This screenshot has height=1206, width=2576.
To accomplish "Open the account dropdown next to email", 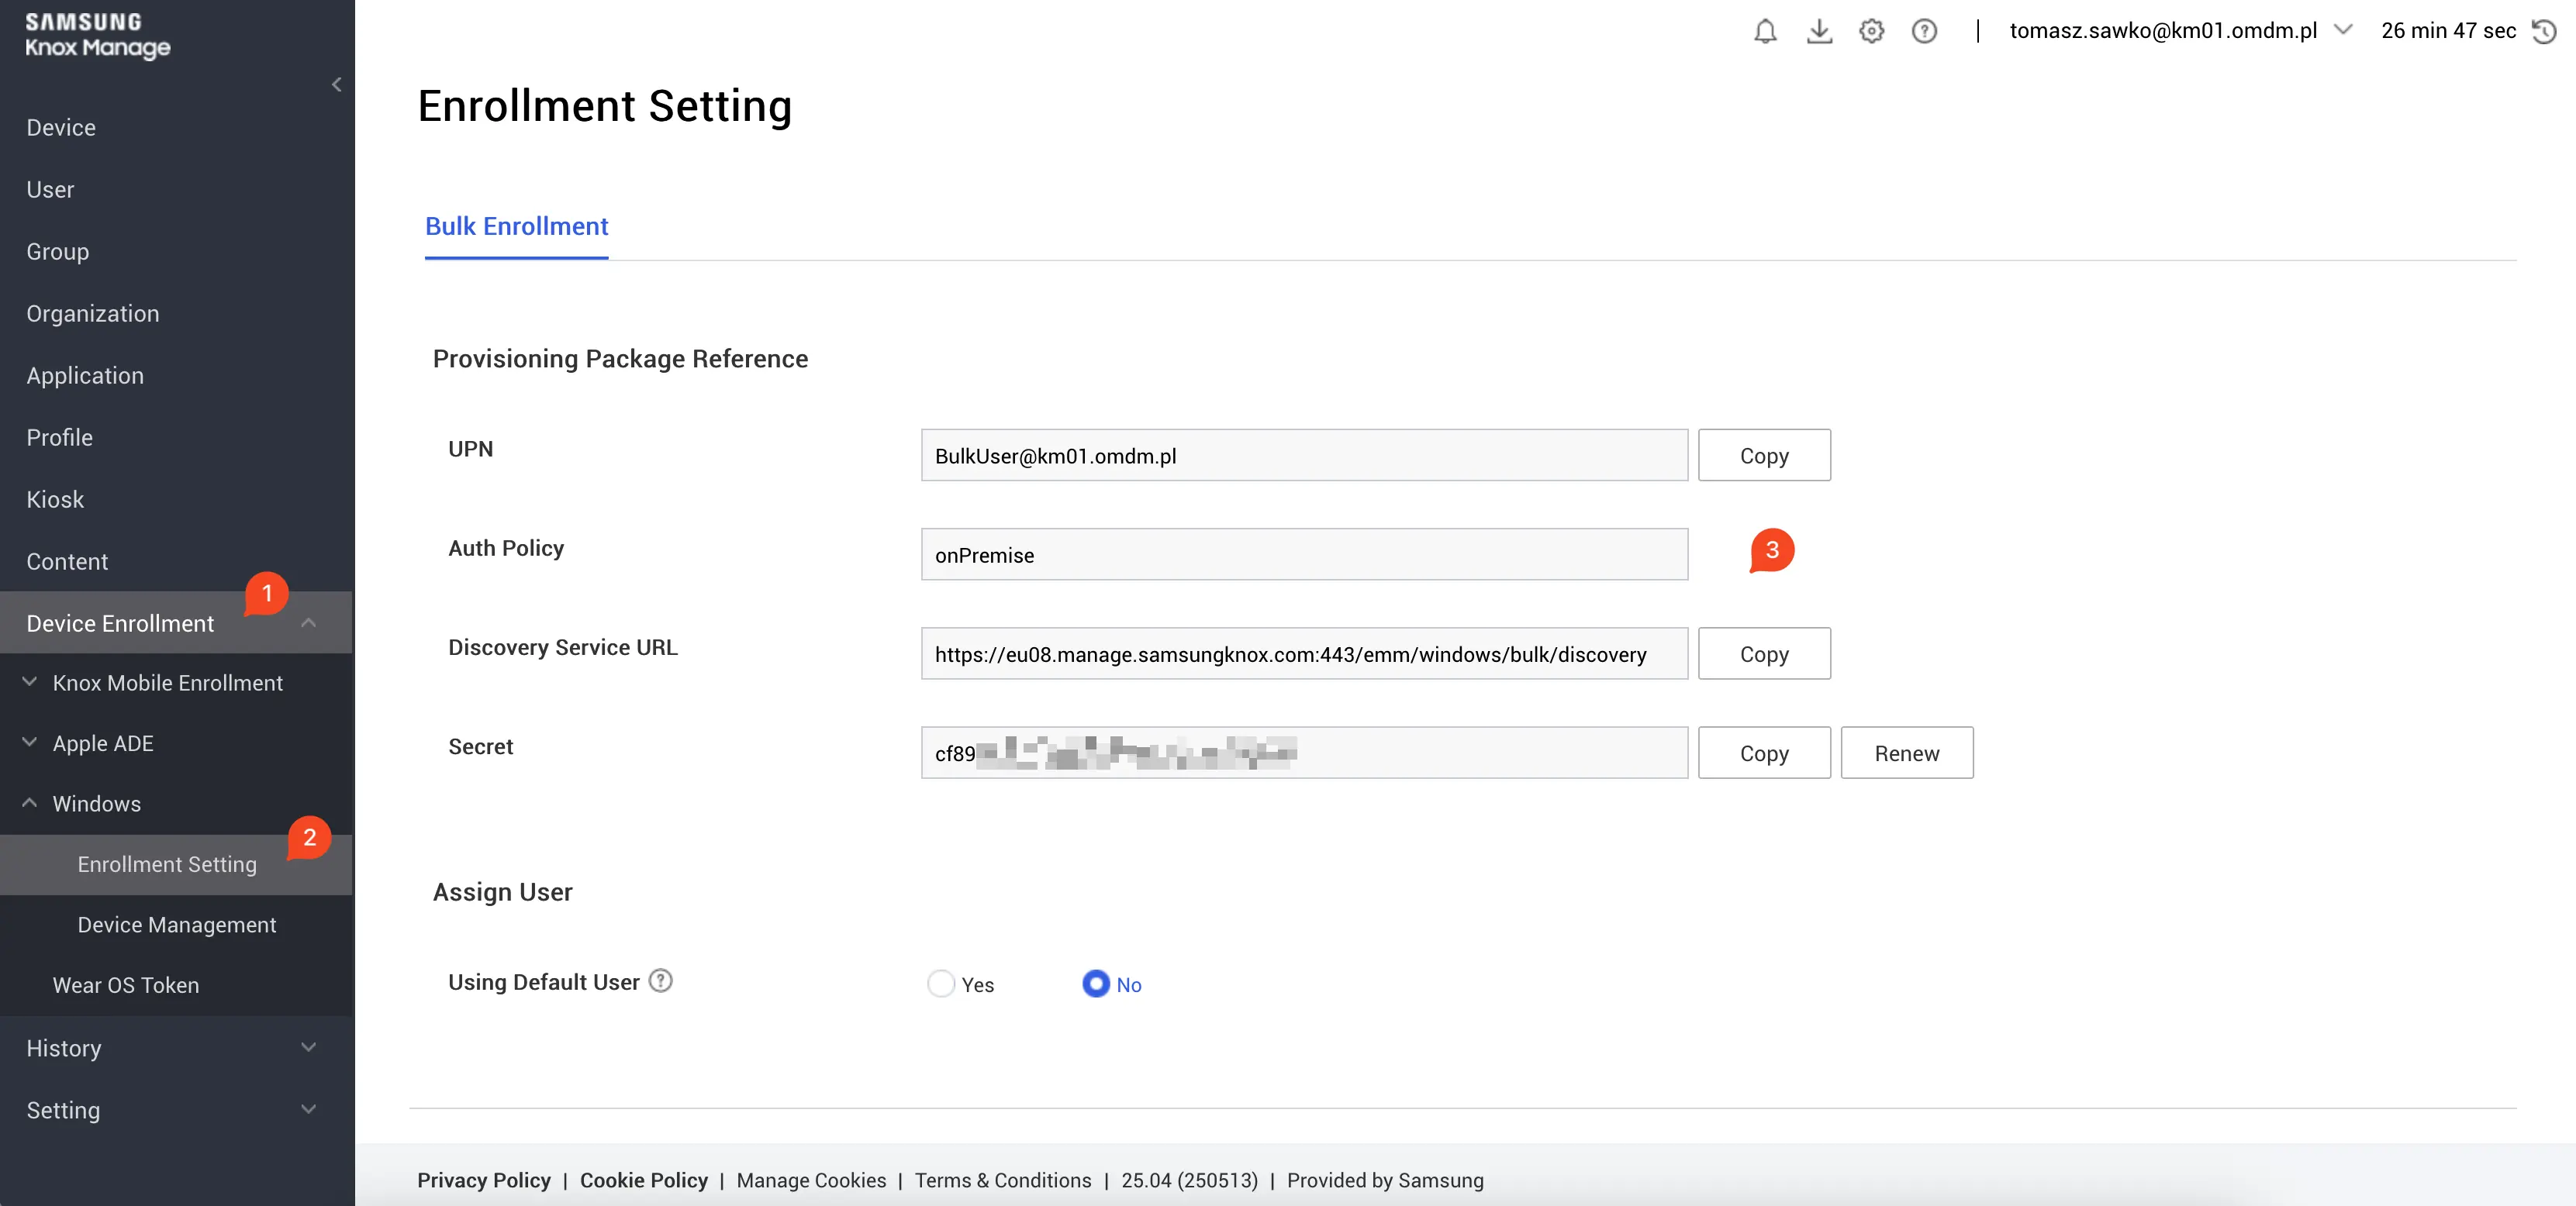I will click(x=2343, y=30).
